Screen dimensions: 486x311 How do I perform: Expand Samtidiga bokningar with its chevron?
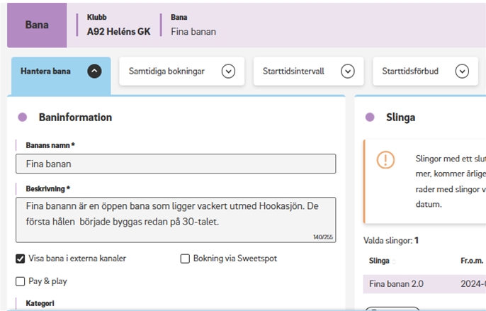(228, 71)
